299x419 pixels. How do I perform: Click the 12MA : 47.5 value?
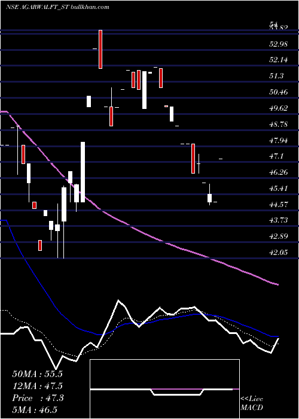point(37,386)
